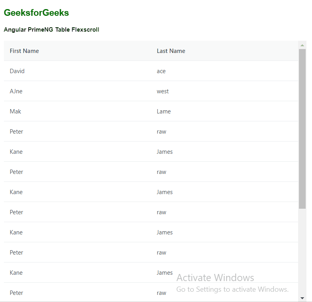
Task: Select the Lame last name cell
Action: tap(164, 111)
